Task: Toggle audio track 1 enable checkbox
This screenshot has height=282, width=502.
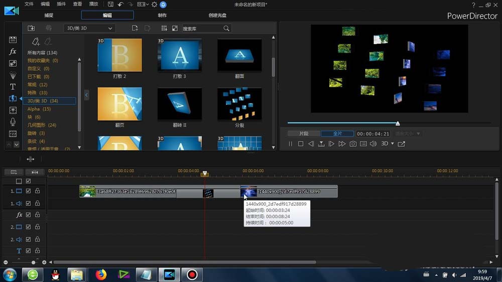Action: tap(28, 203)
